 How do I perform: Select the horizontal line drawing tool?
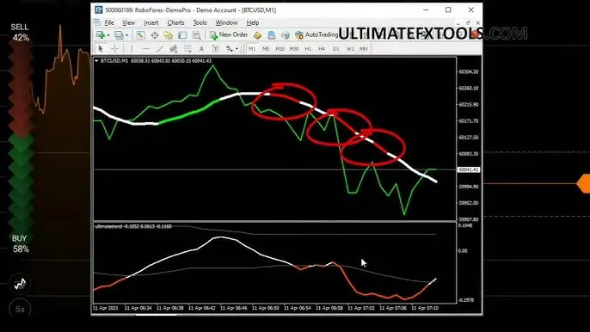click(145, 48)
